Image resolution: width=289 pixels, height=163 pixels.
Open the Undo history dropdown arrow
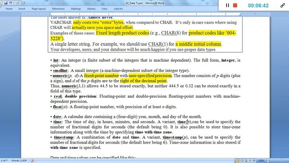[14, 3]
